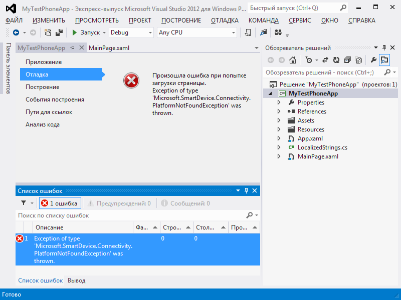Click the Refresh icon in Solution Explorer
The height and width of the screenshot is (300, 401).
pos(337,60)
